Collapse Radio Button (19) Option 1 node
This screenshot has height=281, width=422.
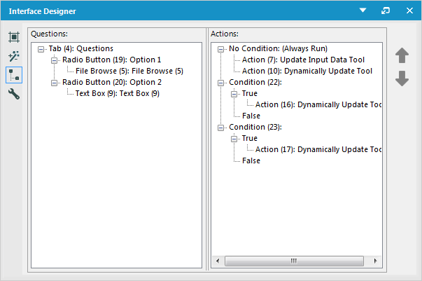[55, 60]
